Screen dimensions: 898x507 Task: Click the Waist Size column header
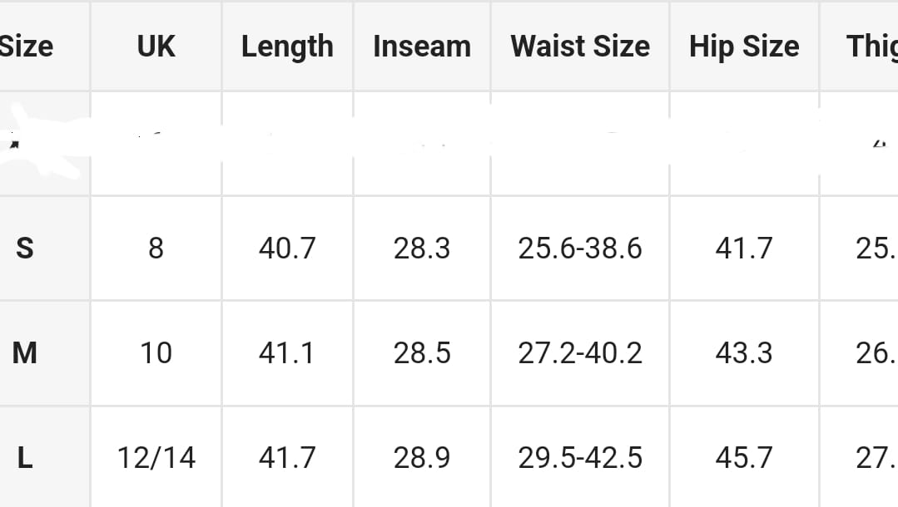pos(580,47)
